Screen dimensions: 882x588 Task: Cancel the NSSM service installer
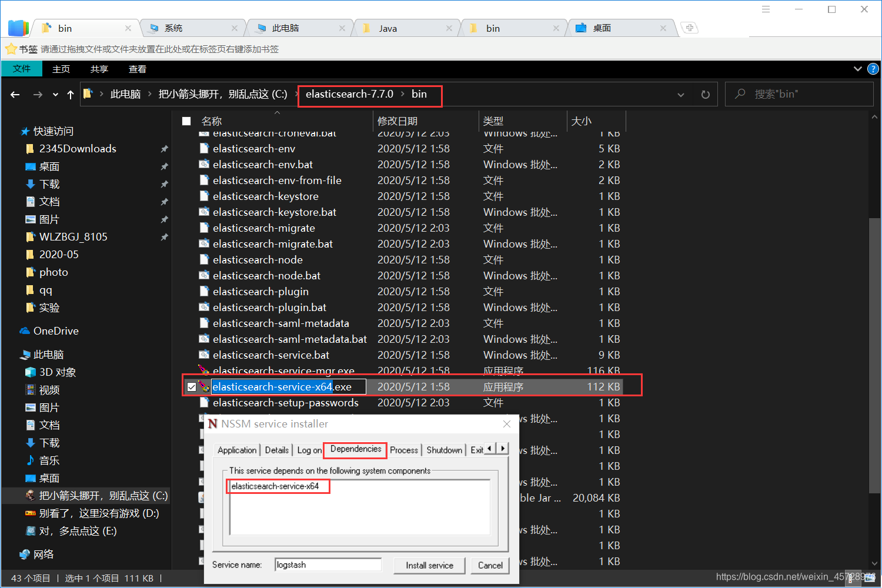click(490, 565)
